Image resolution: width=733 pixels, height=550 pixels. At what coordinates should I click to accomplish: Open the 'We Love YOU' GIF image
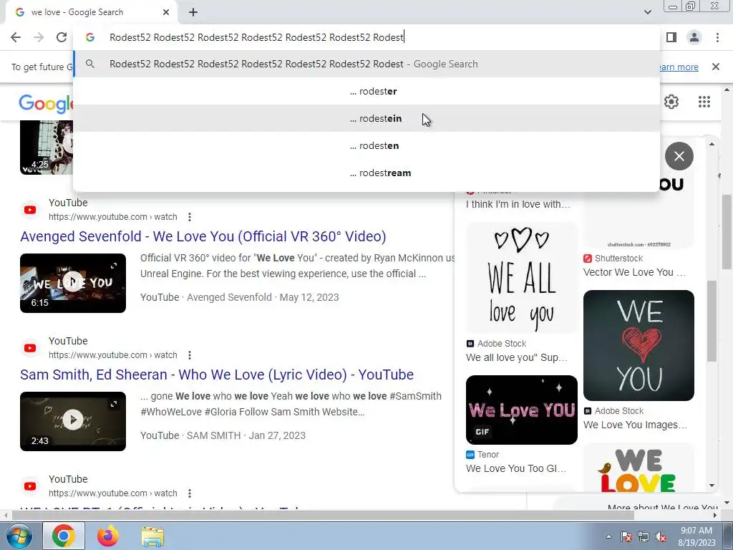[x=521, y=410]
